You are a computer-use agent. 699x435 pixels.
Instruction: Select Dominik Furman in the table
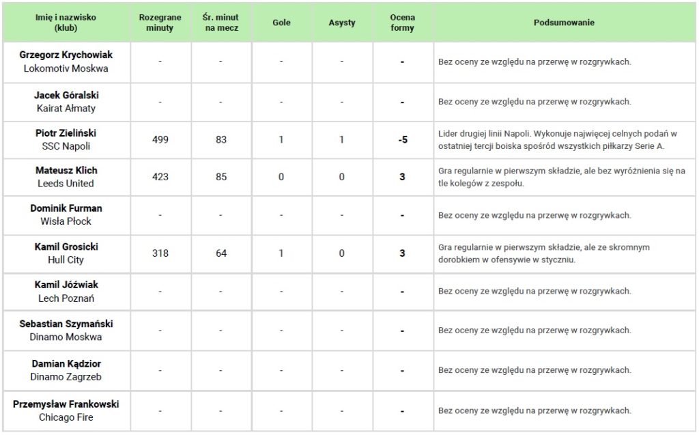click(66, 208)
